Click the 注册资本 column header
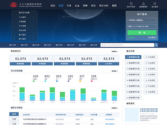Screen dimensions: 167x125 (x=109, y=115)
